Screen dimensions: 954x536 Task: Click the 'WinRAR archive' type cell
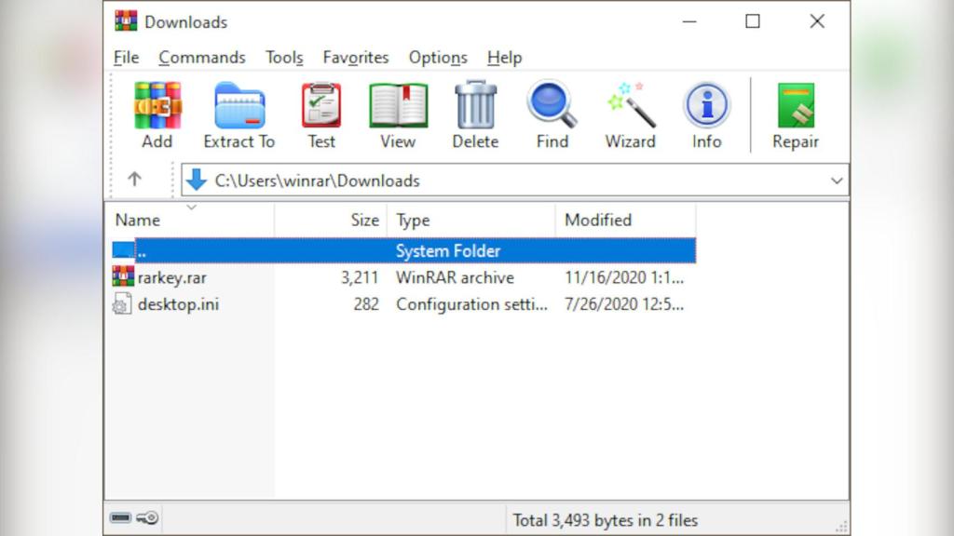click(455, 277)
